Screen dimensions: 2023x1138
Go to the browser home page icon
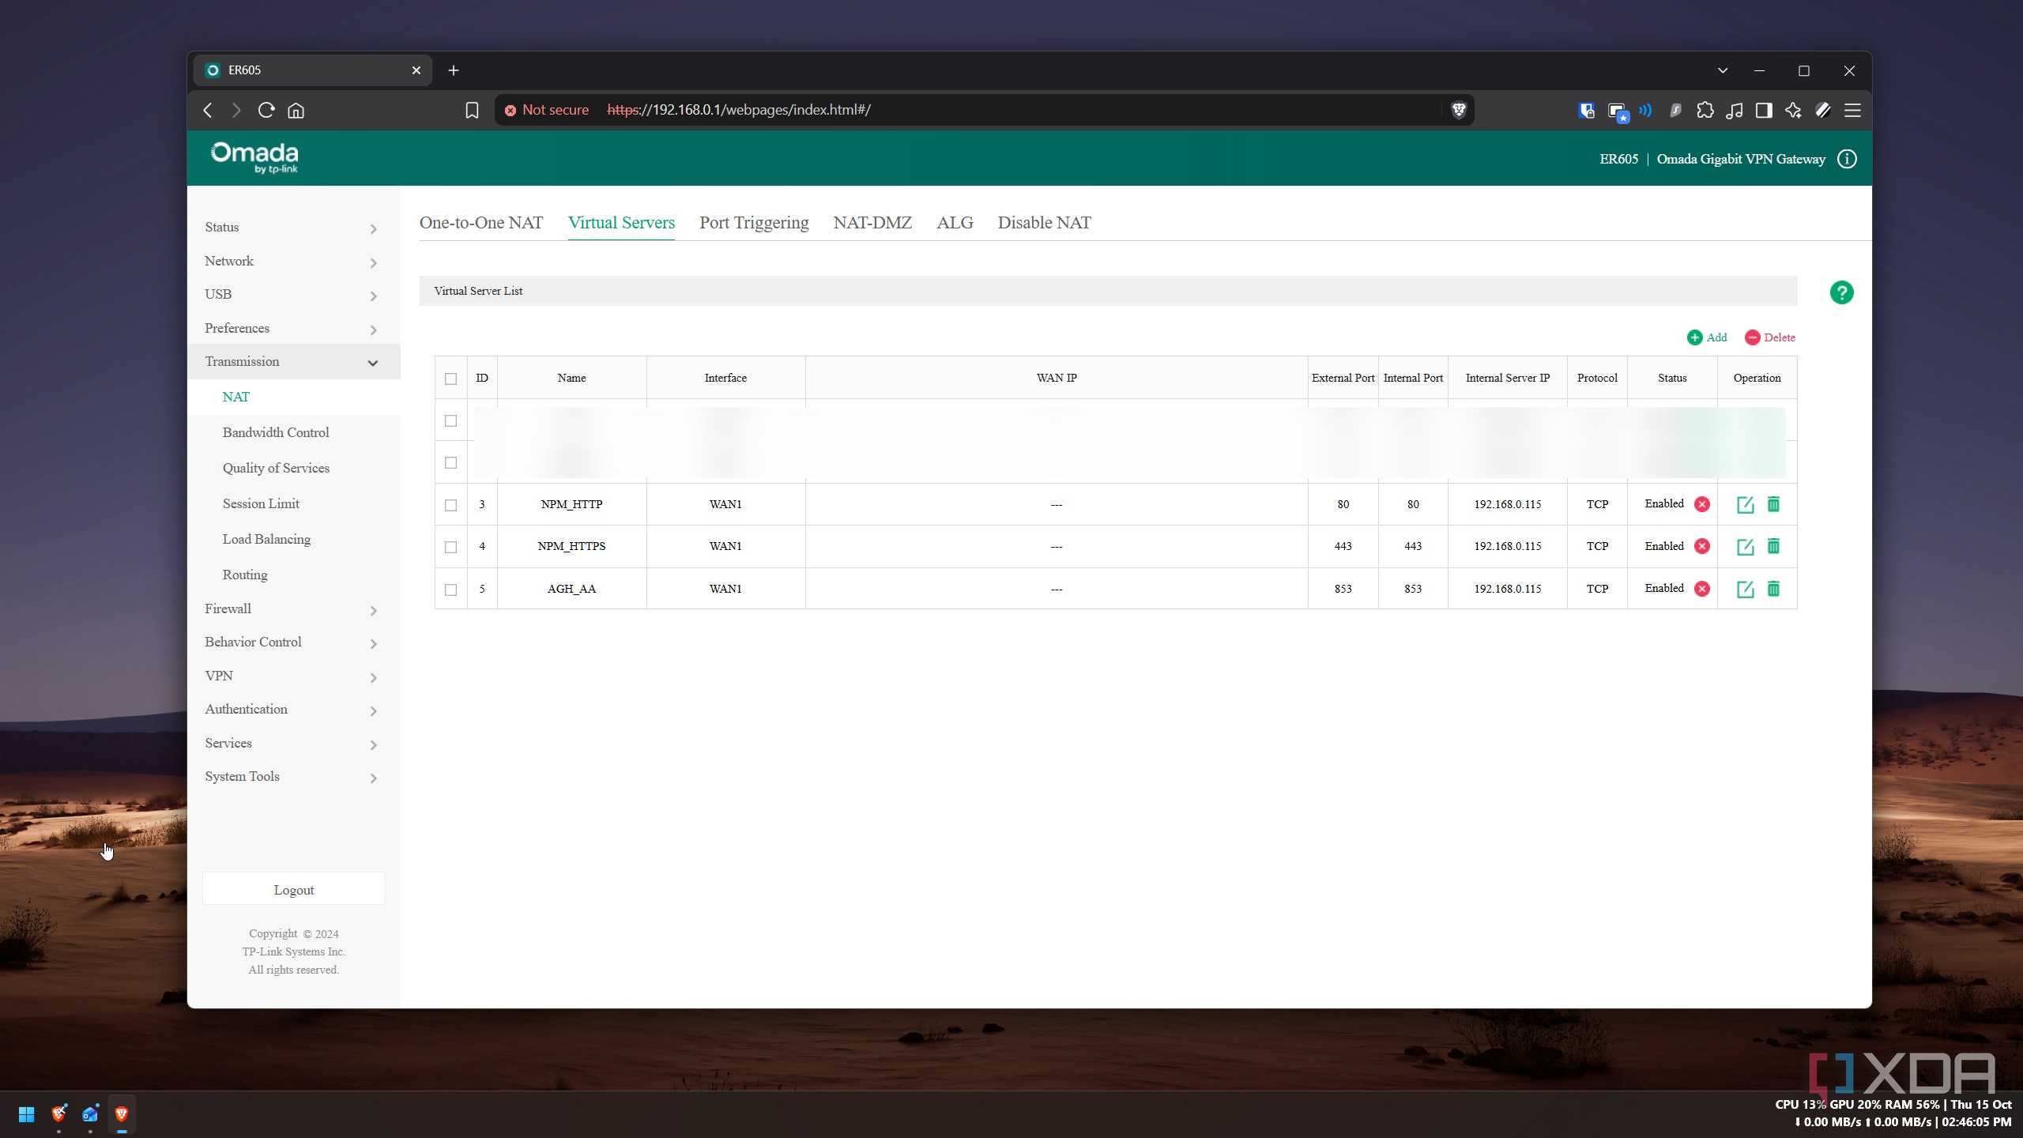(296, 110)
